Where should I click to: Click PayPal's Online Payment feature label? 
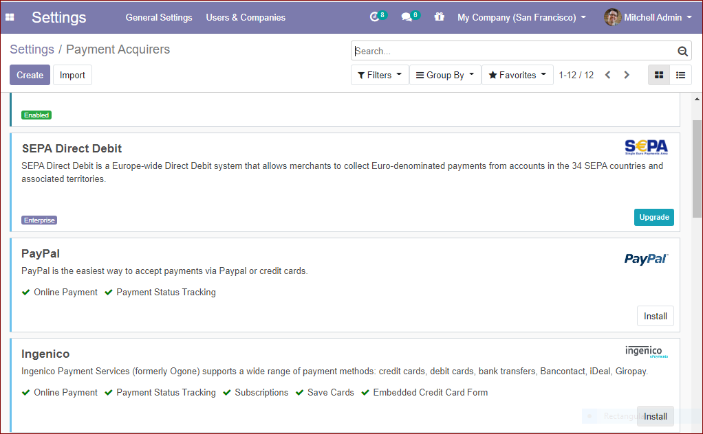point(65,292)
